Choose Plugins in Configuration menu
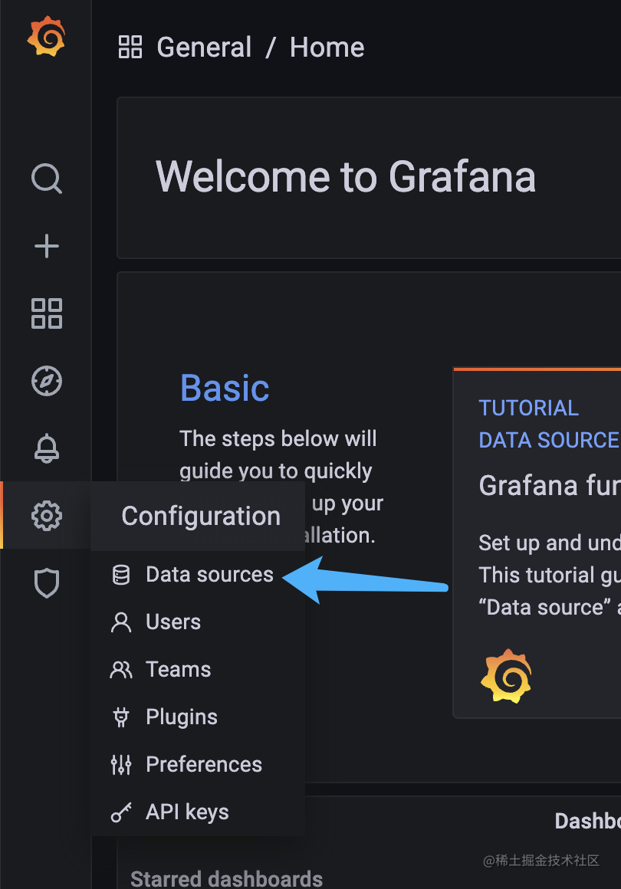621x889 pixels. coord(182,717)
